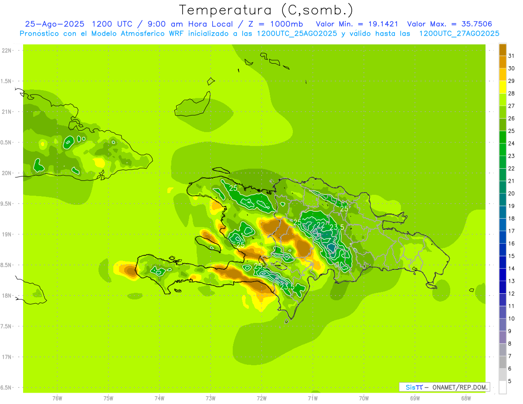Viewport: 523px width, 404px height.
Task: Click the "69W" longitude axis label
Action: (x=415, y=398)
